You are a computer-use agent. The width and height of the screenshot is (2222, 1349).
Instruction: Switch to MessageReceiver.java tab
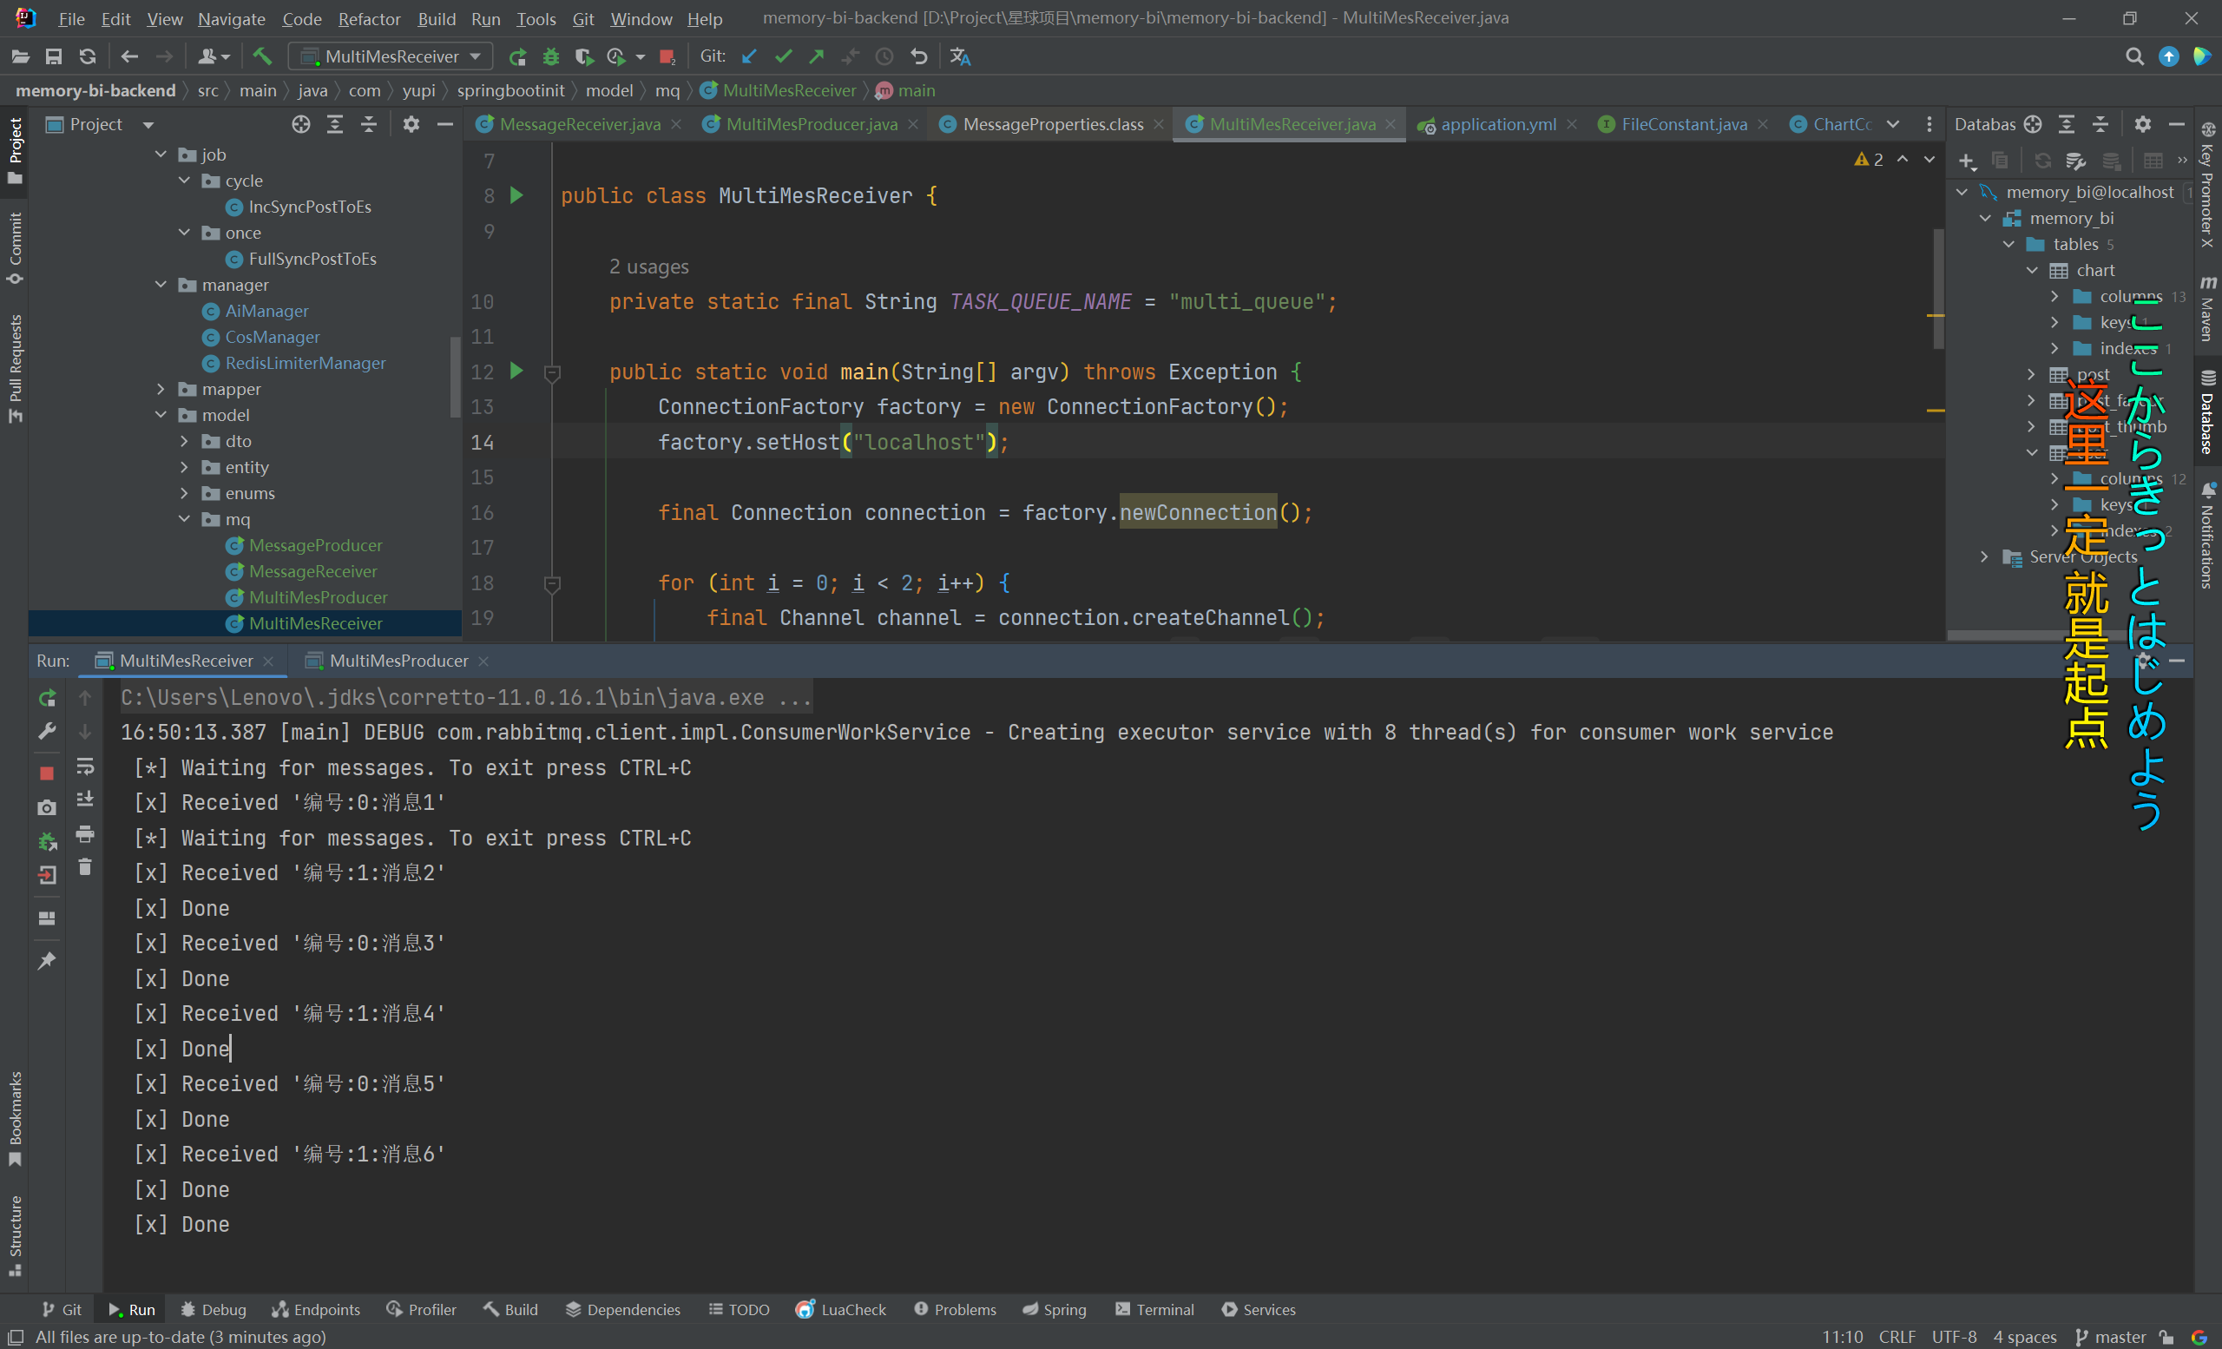580,124
